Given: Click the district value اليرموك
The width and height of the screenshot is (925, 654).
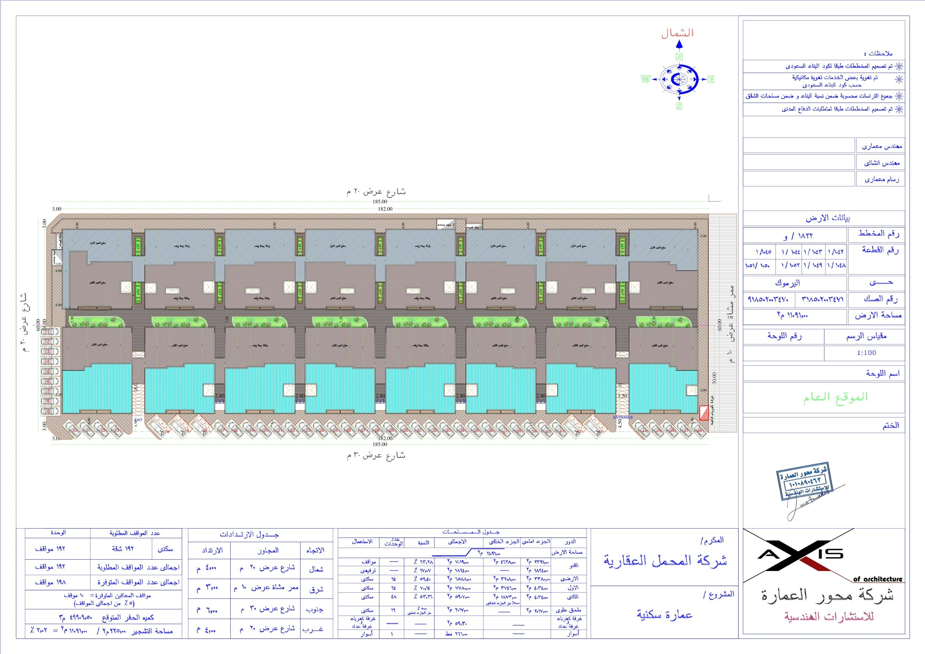Looking at the screenshot, I should 787,283.
